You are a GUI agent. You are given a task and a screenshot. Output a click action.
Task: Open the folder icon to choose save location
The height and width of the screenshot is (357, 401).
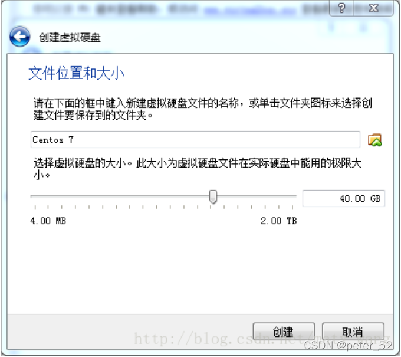point(375,140)
